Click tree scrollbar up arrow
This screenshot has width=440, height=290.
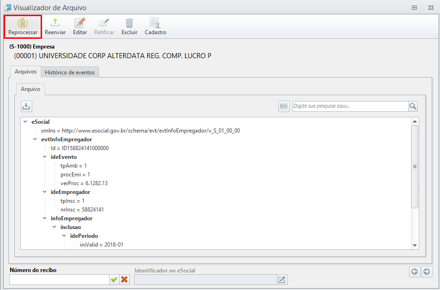click(415, 121)
